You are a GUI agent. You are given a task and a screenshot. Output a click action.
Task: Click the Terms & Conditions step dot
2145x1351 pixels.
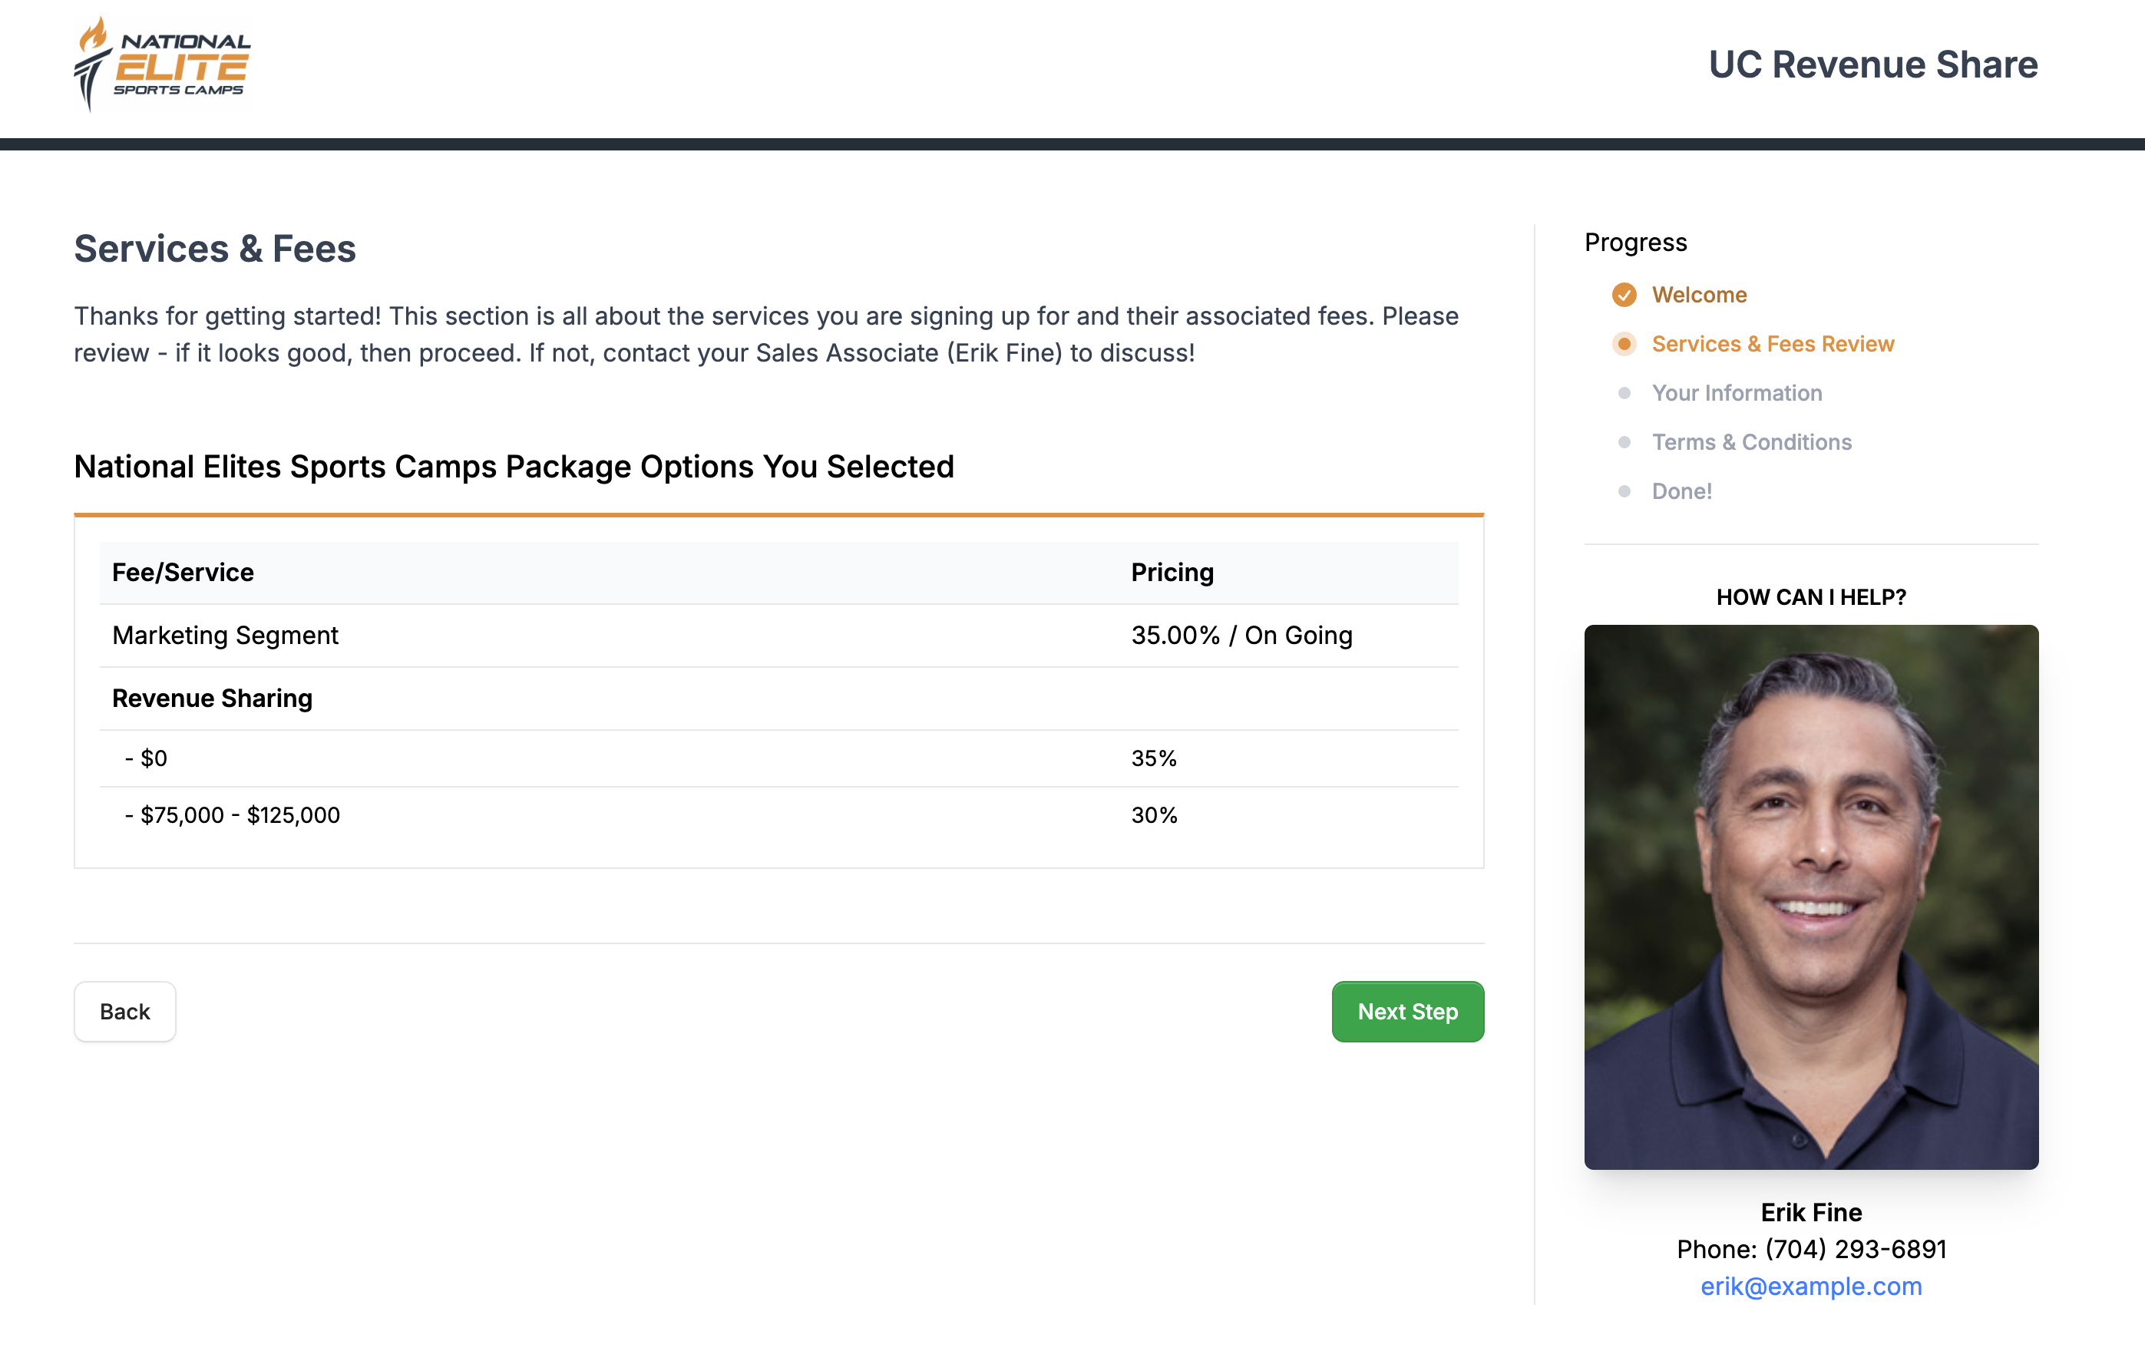(x=1624, y=441)
